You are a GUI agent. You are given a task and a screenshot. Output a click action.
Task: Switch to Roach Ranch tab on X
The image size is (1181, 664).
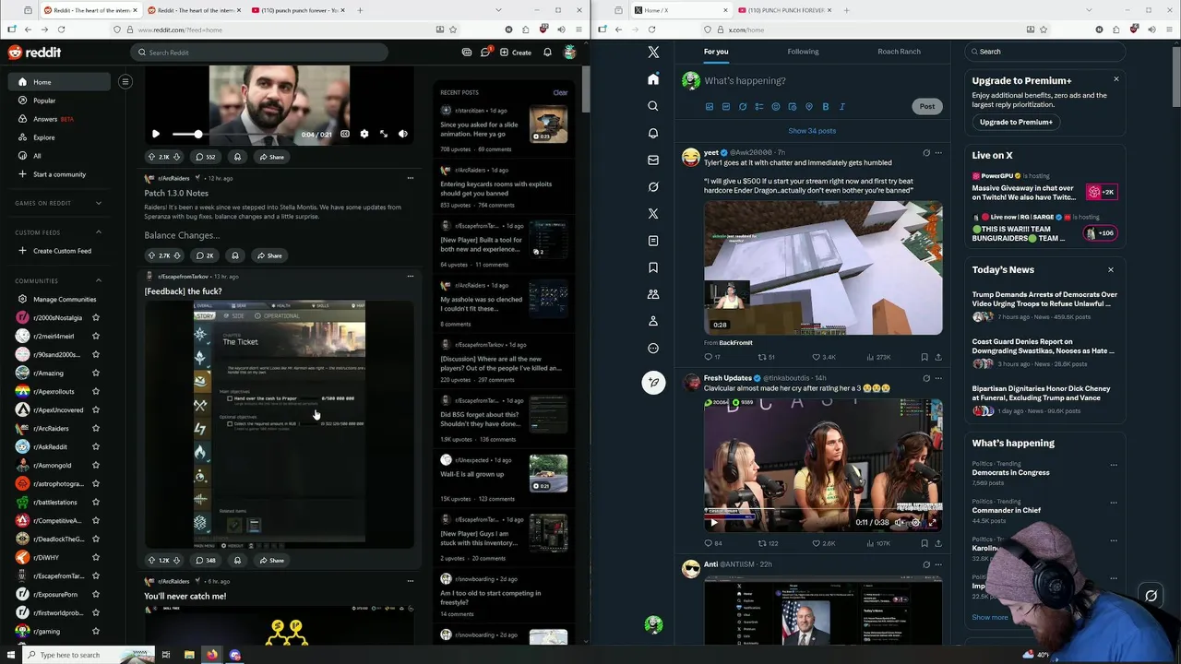899,52
